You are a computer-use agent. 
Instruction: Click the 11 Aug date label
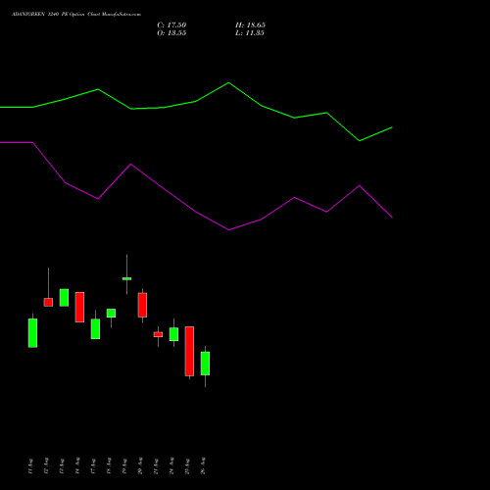[x=30, y=466]
